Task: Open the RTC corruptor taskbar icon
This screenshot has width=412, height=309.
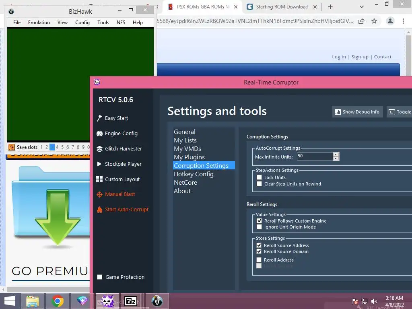Action: point(107,301)
